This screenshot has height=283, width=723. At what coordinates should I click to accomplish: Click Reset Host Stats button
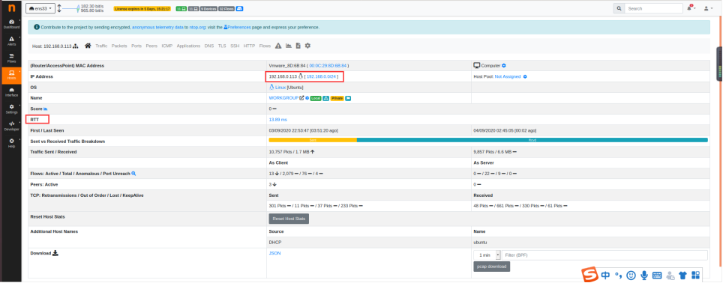(289, 219)
